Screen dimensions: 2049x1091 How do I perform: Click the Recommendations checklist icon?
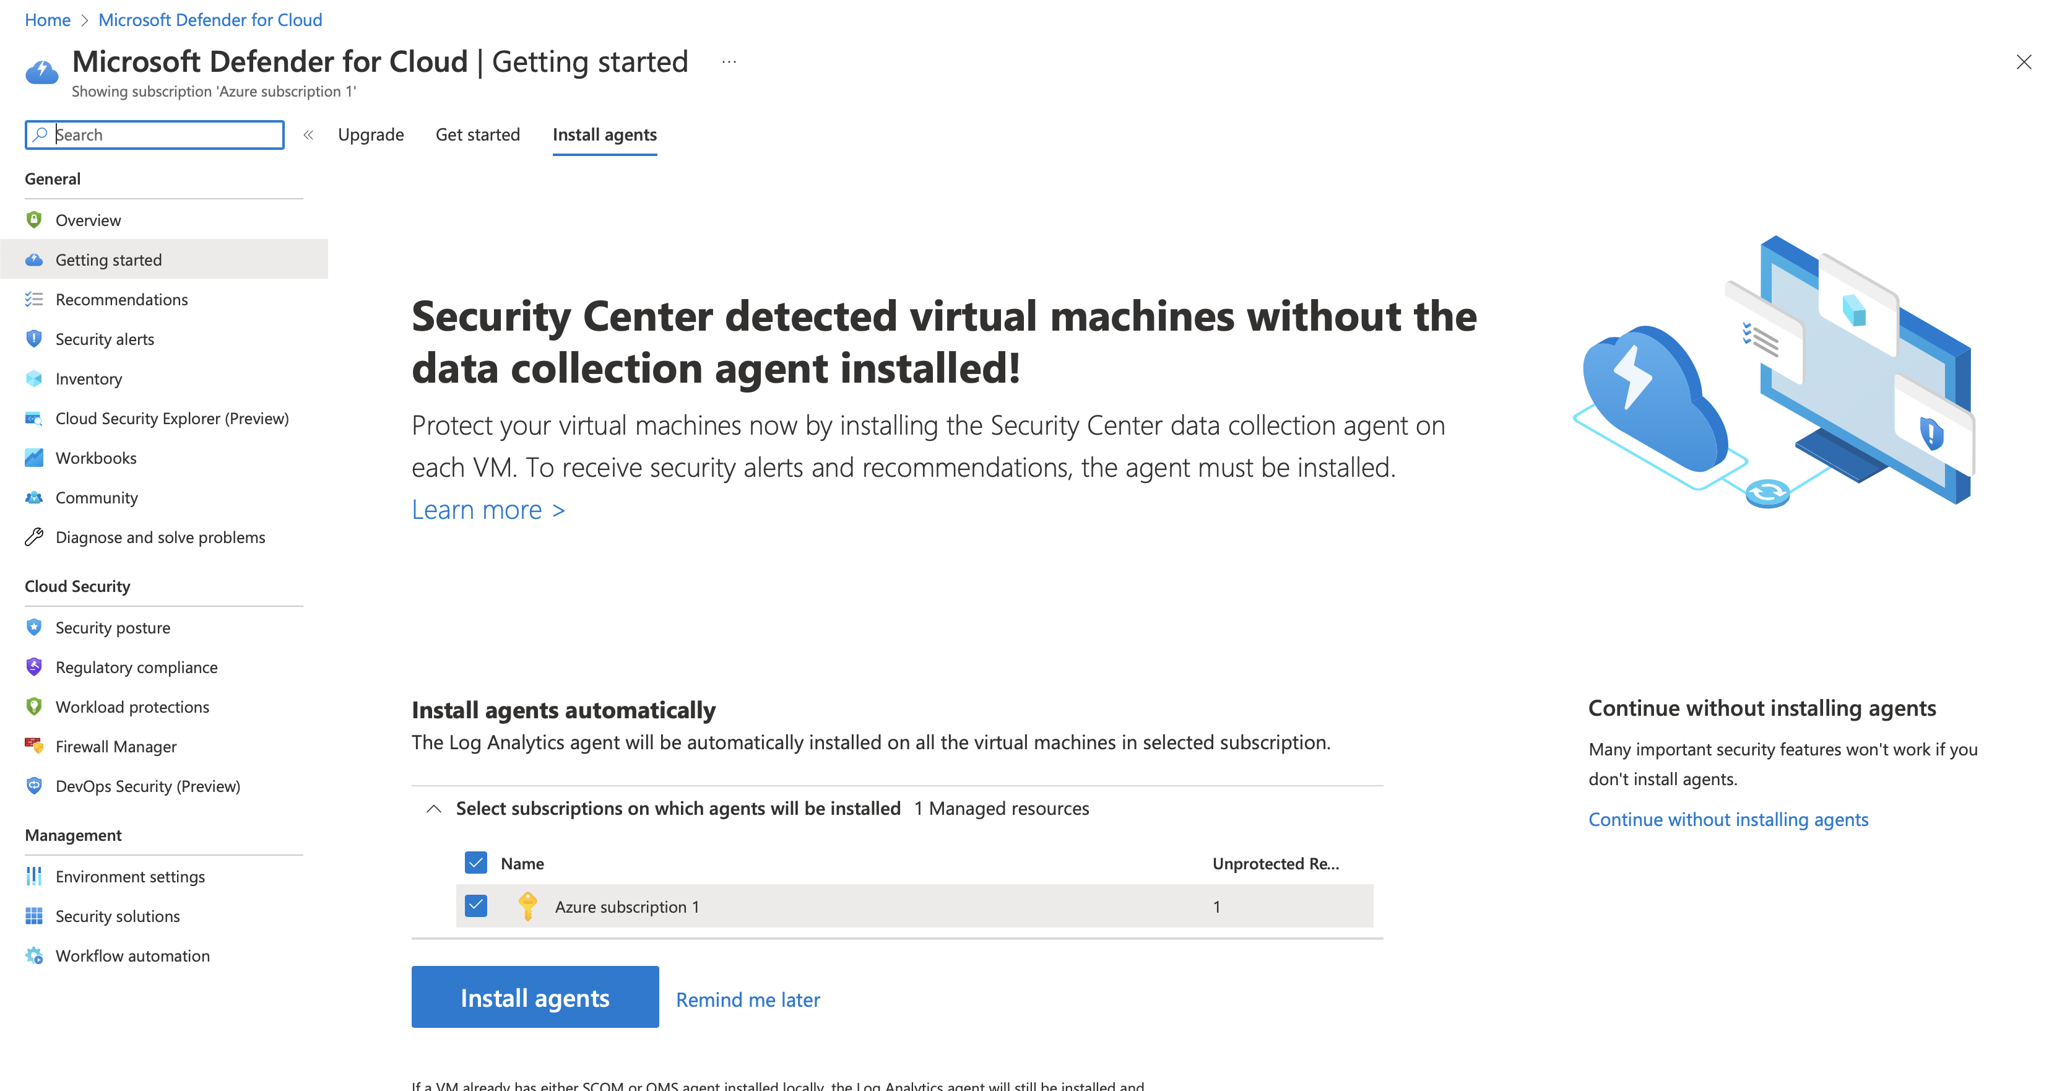pos(33,299)
